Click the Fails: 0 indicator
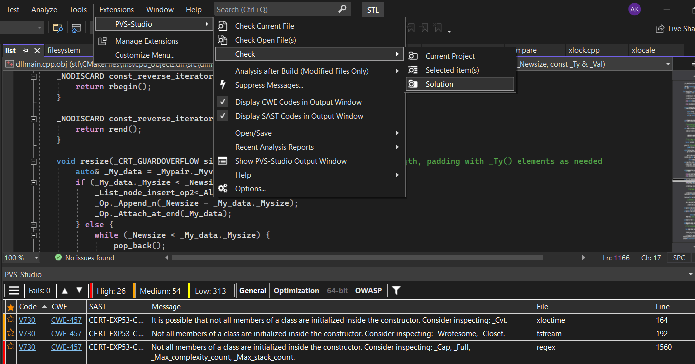Screen dimensions: 695x364 [x=40, y=291]
